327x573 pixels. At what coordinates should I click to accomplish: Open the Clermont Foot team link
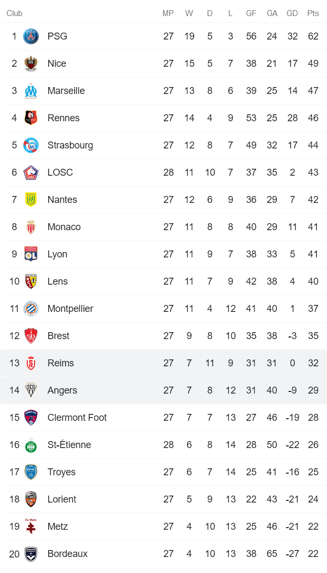pos(77,418)
